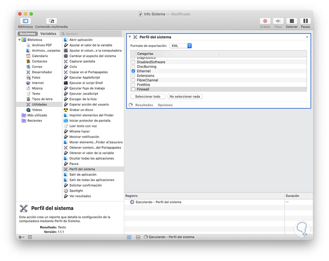Select the Correo category icon
Image resolution: width=329 pixels, height=261 pixels.
pyautogui.click(x=28, y=67)
